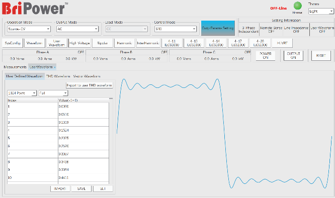
Task: Click the Remote Sense OFF setting info
Action: pyautogui.click(x=271, y=30)
